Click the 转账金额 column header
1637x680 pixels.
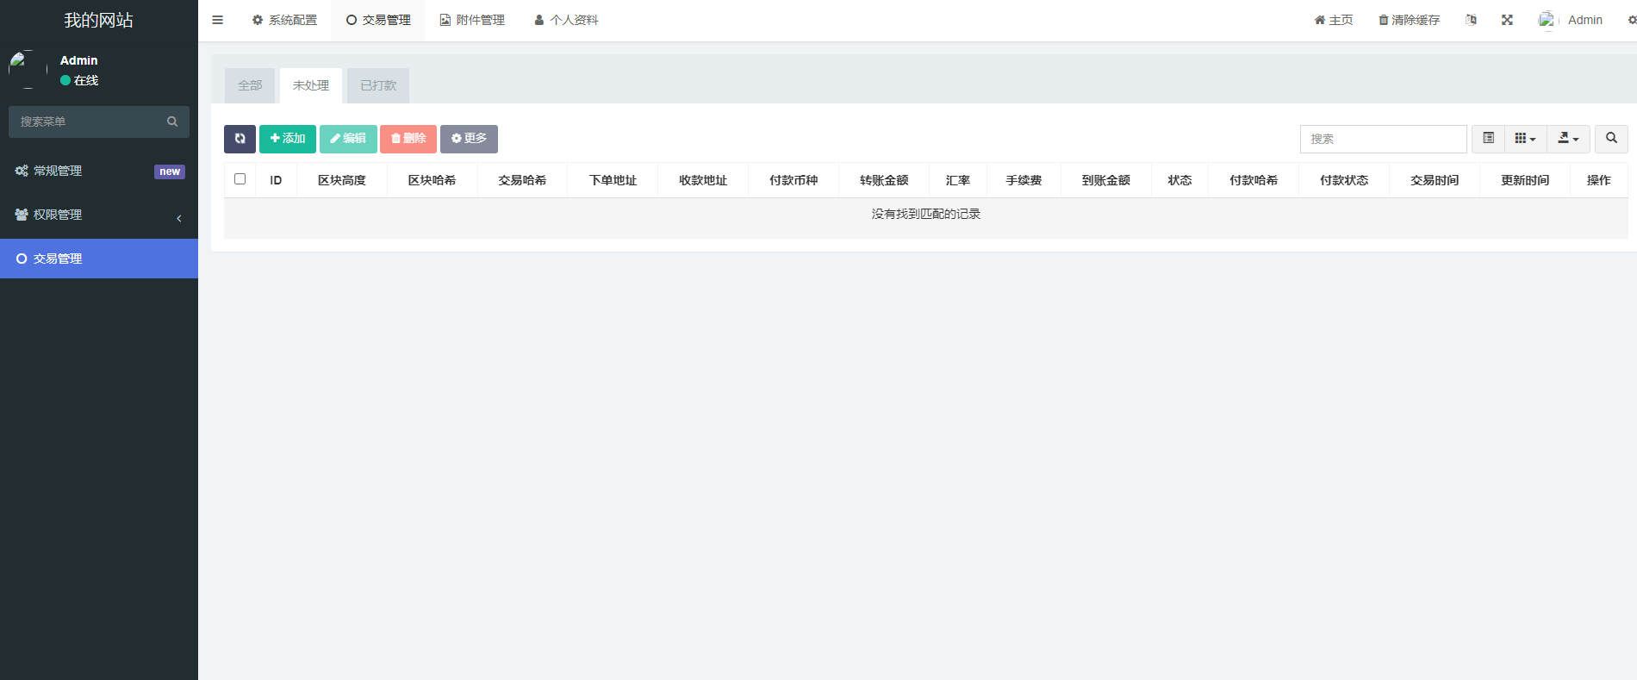click(x=884, y=180)
